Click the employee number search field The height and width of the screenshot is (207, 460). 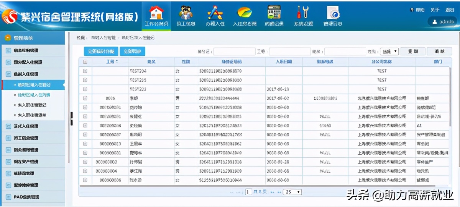289,52
